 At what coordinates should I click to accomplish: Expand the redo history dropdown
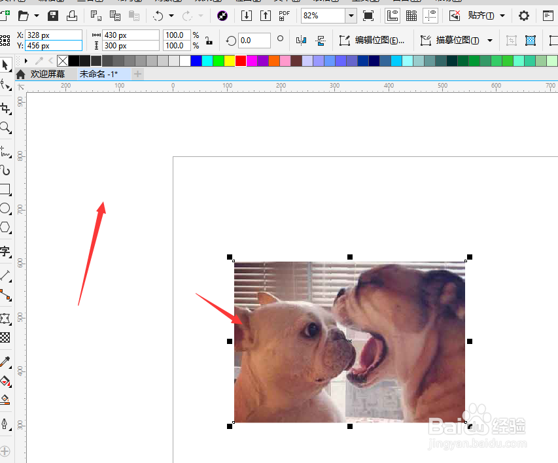coord(201,16)
